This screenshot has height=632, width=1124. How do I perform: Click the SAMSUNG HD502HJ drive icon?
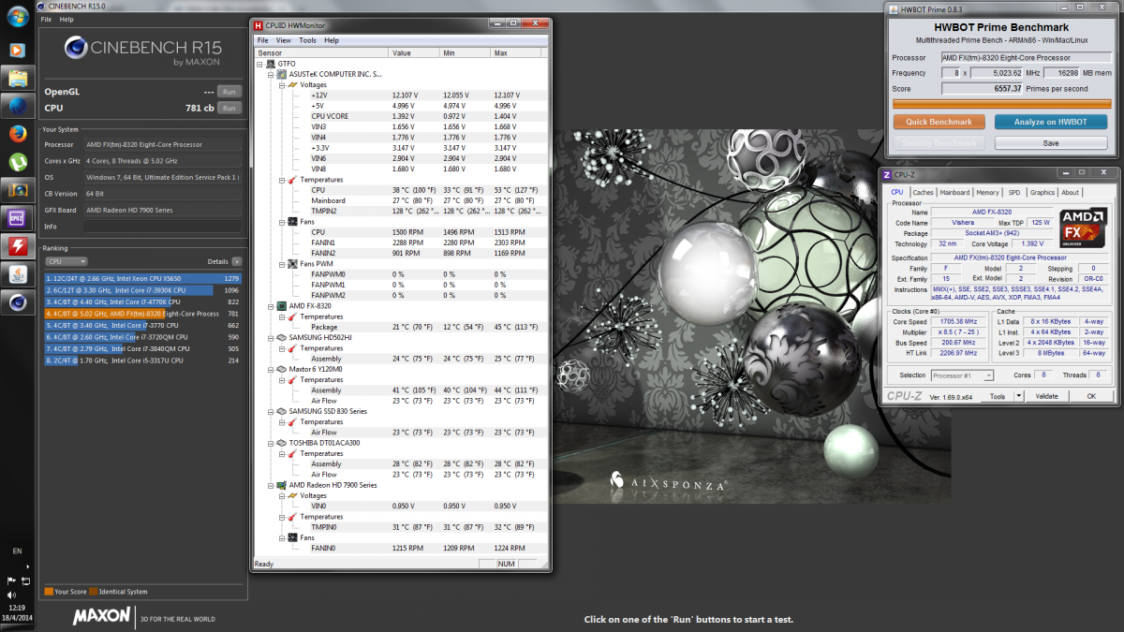(x=282, y=337)
